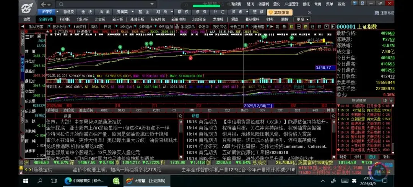Viewport: 413px width, 187px height.
Task: Toggle the 标 marker button
Action: 291,27
